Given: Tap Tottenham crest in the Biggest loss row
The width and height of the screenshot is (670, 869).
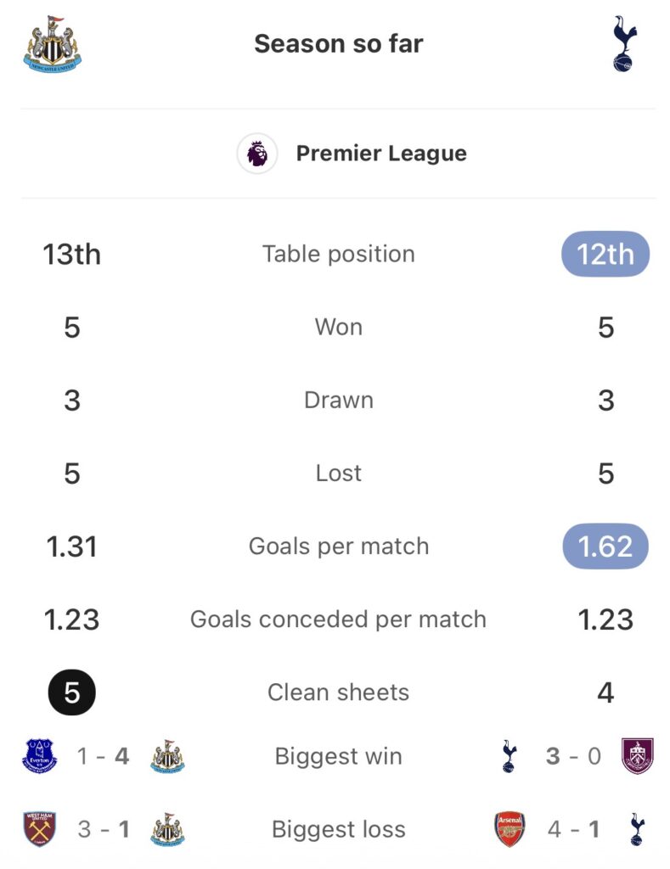Looking at the screenshot, I should [637, 829].
